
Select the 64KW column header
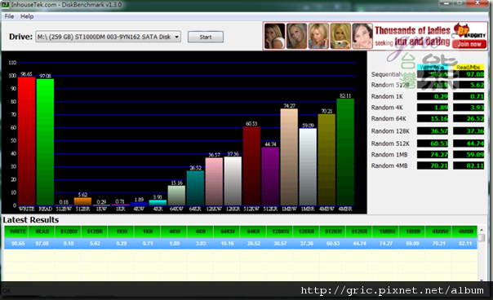coord(227,232)
